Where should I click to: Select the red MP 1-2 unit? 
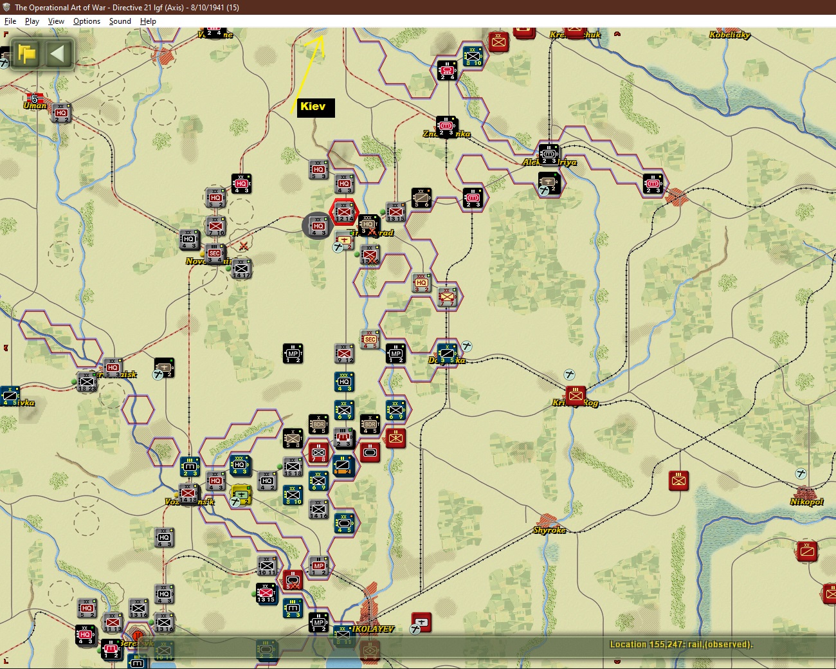[x=318, y=566]
